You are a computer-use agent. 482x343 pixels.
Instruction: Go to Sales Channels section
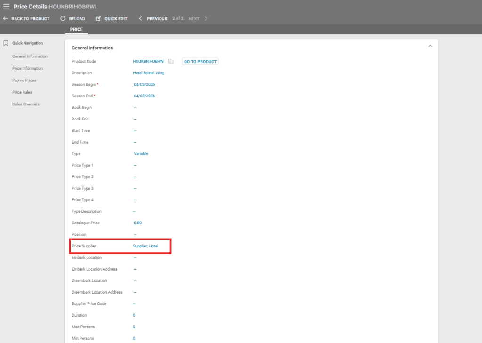click(x=26, y=104)
